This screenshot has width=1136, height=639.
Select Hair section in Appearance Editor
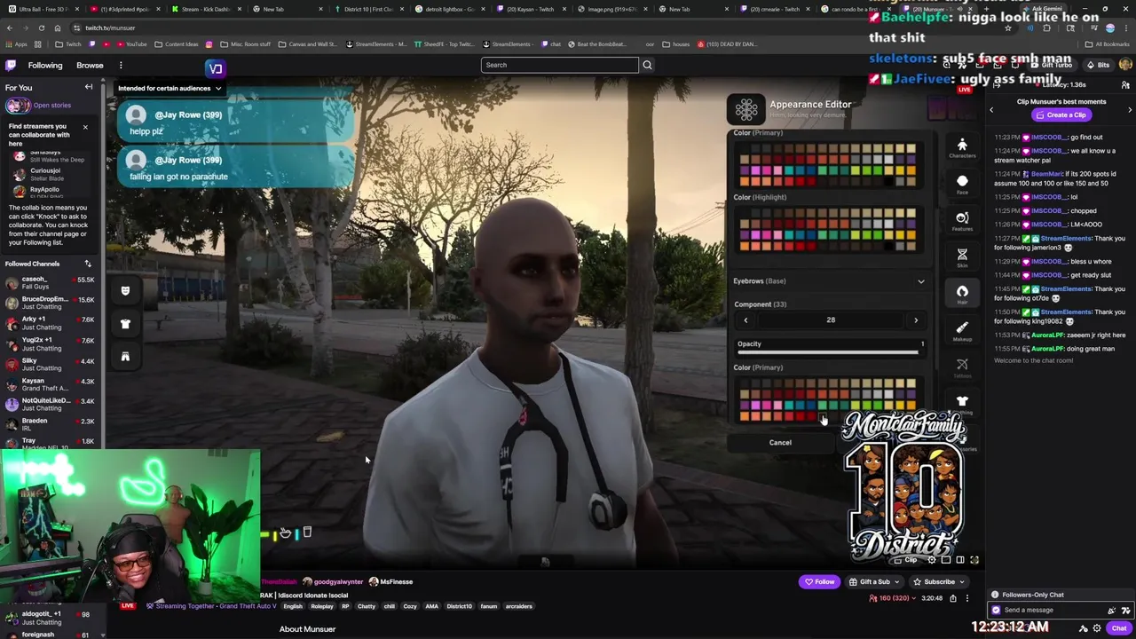point(962,294)
